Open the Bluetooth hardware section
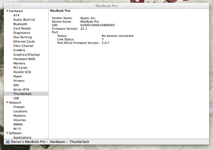This screenshot has height=150, width=213. click(x=20, y=24)
